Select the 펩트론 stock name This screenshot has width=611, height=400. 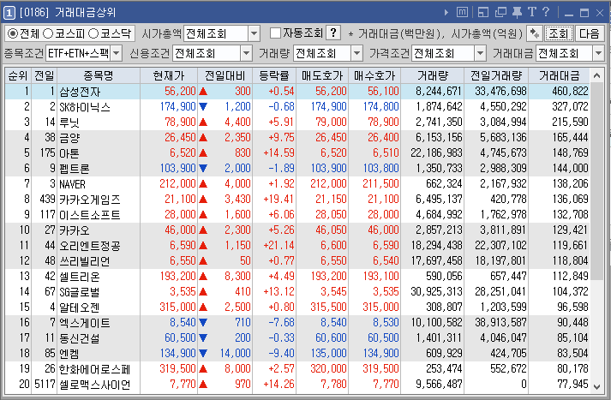(75, 169)
